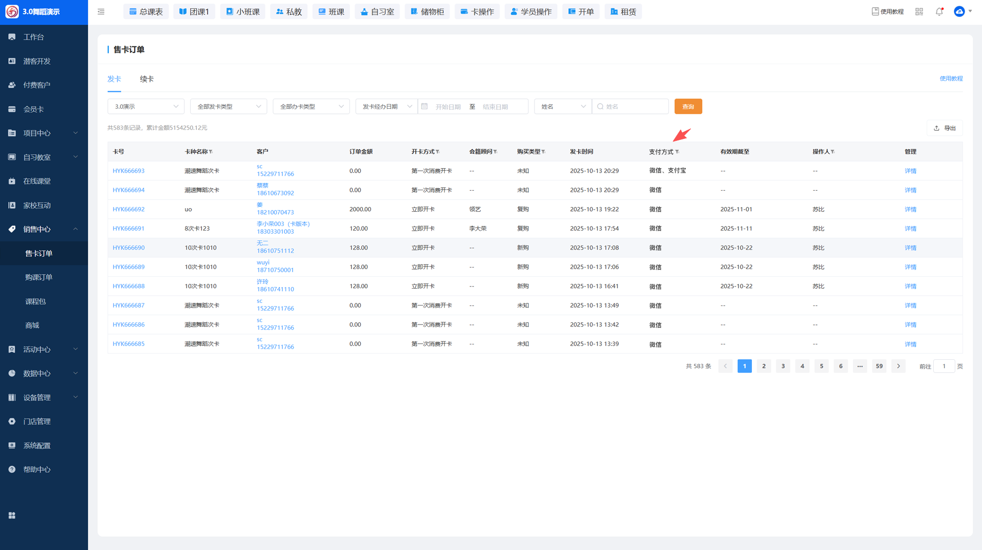Expand the 项目中心 sidebar menu
This screenshot has width=982, height=550.
coord(44,133)
